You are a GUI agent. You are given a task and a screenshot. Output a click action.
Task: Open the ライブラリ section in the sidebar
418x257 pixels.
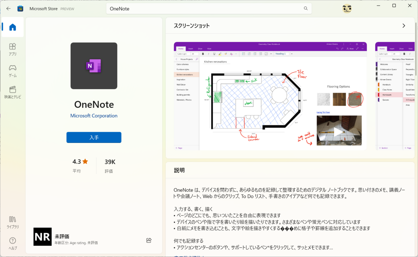pyautogui.click(x=13, y=222)
